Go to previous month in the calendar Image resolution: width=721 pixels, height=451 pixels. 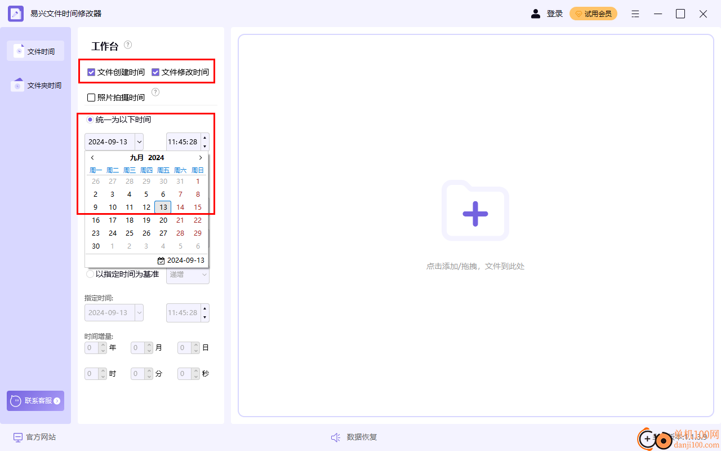click(x=92, y=157)
